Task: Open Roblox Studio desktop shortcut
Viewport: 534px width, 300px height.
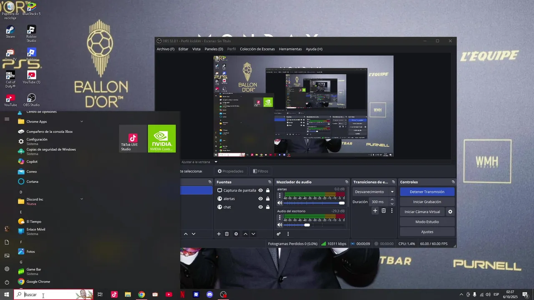Action: tap(31, 34)
